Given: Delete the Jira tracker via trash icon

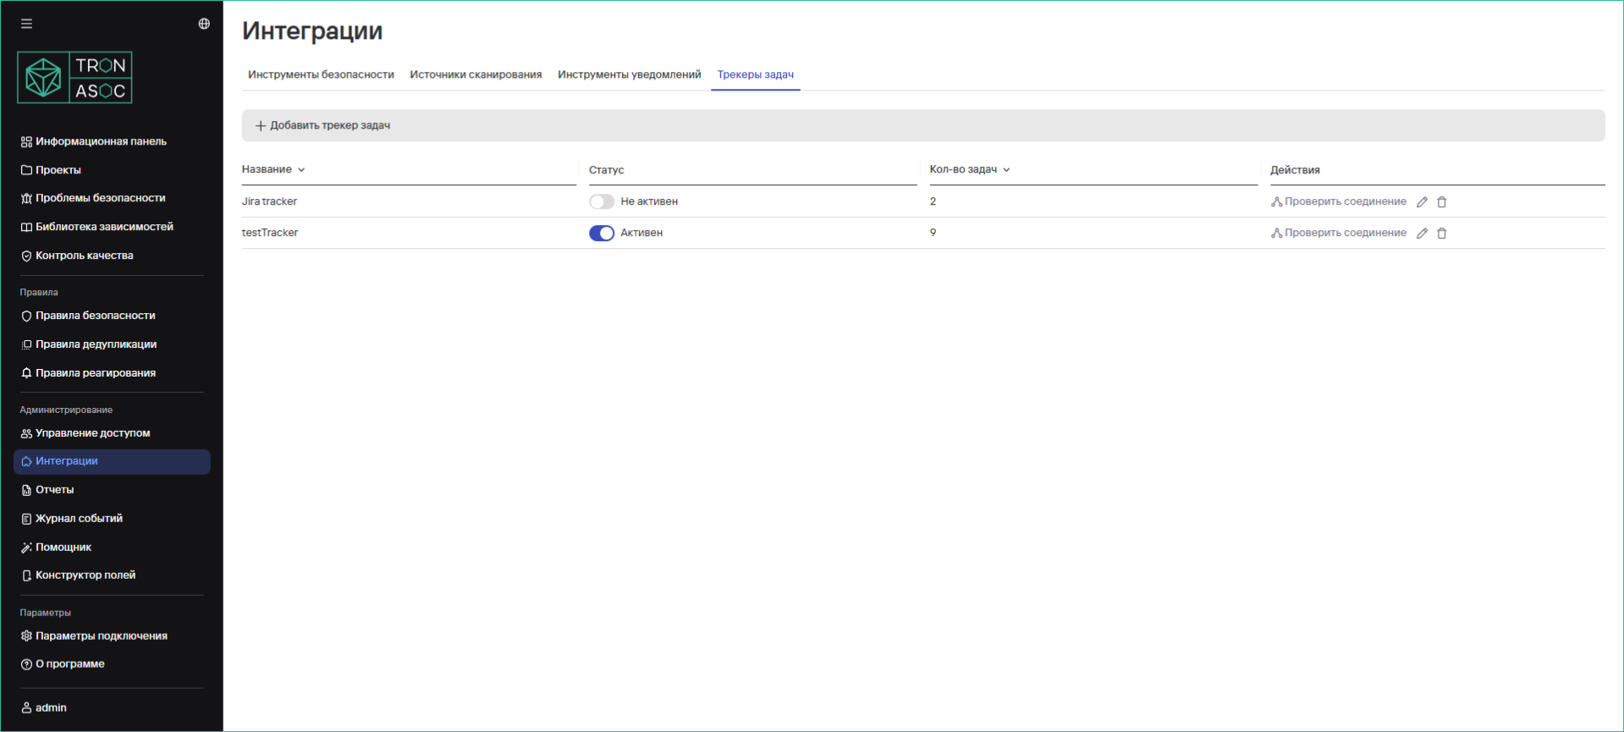Looking at the screenshot, I should point(1442,202).
